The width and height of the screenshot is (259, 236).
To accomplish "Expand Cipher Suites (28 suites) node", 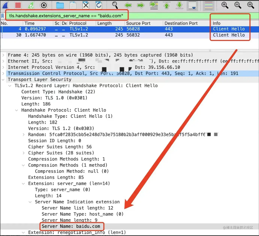I will coord(23,153).
